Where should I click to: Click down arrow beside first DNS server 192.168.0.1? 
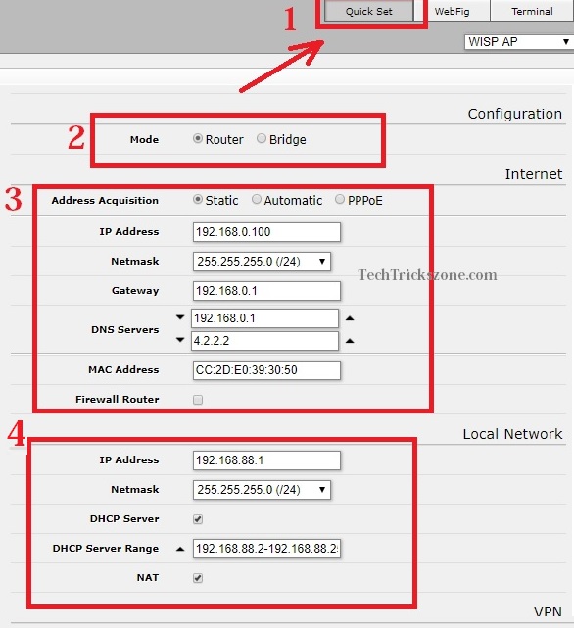pyautogui.click(x=180, y=317)
